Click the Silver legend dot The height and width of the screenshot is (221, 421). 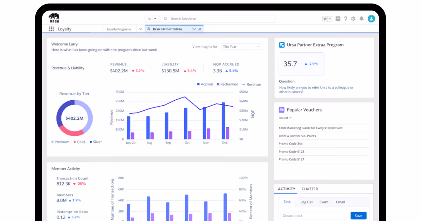(91, 142)
